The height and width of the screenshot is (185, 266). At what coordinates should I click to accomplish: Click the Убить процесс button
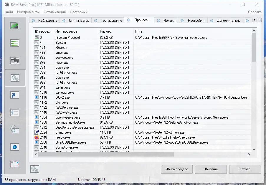point(177,169)
